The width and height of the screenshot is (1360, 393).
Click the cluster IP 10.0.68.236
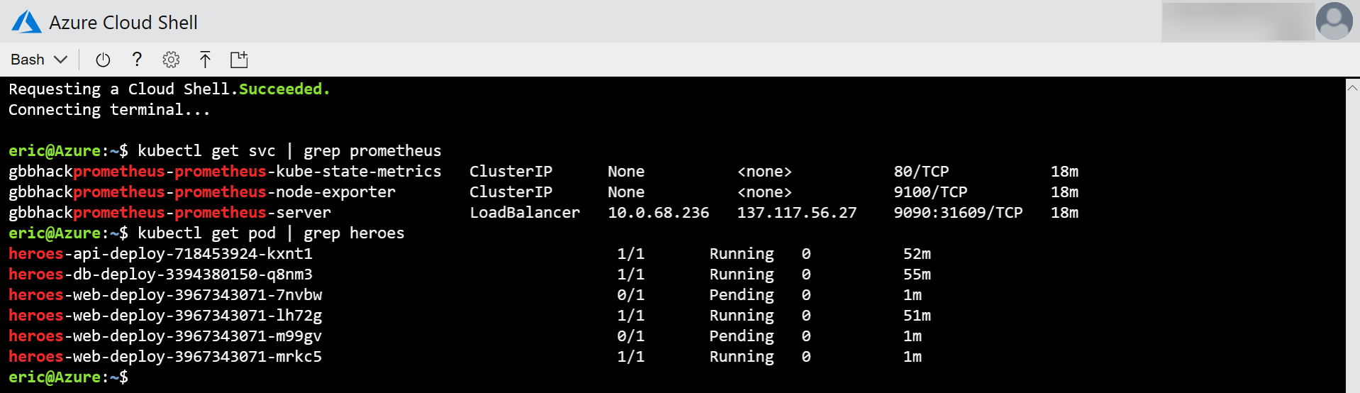click(x=658, y=212)
